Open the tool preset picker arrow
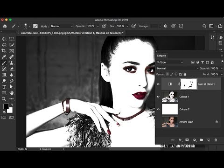224x168 pixels. 18,26
